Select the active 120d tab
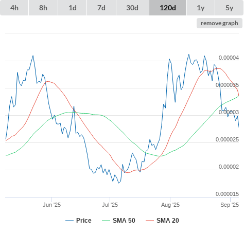 pos(168,8)
